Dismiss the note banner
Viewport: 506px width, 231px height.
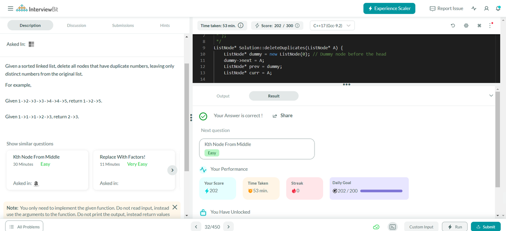pos(174,208)
